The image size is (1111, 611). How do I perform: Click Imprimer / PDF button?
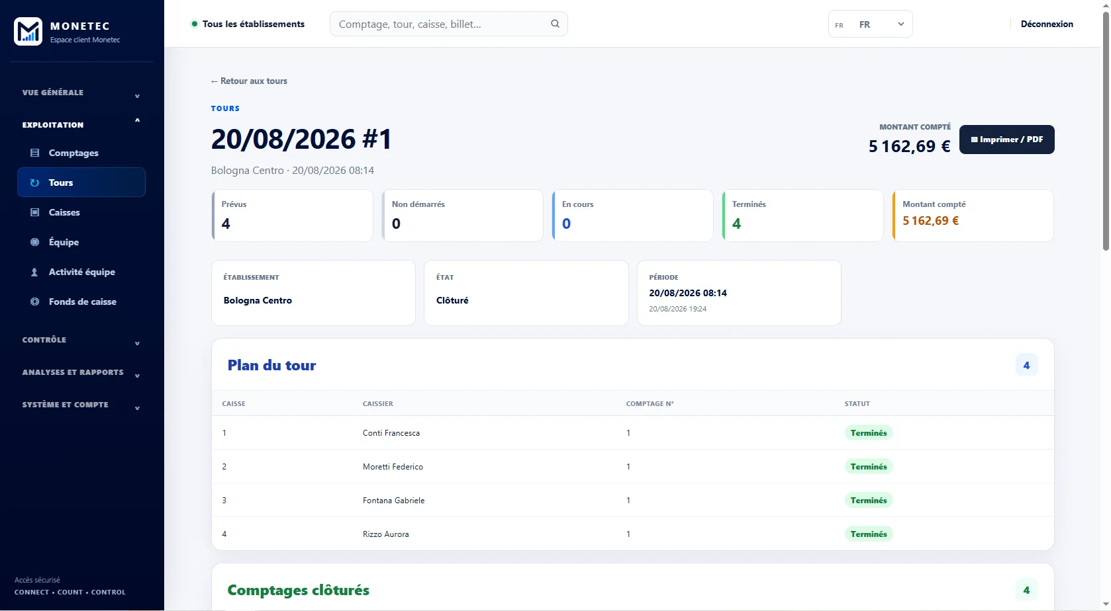point(1006,140)
